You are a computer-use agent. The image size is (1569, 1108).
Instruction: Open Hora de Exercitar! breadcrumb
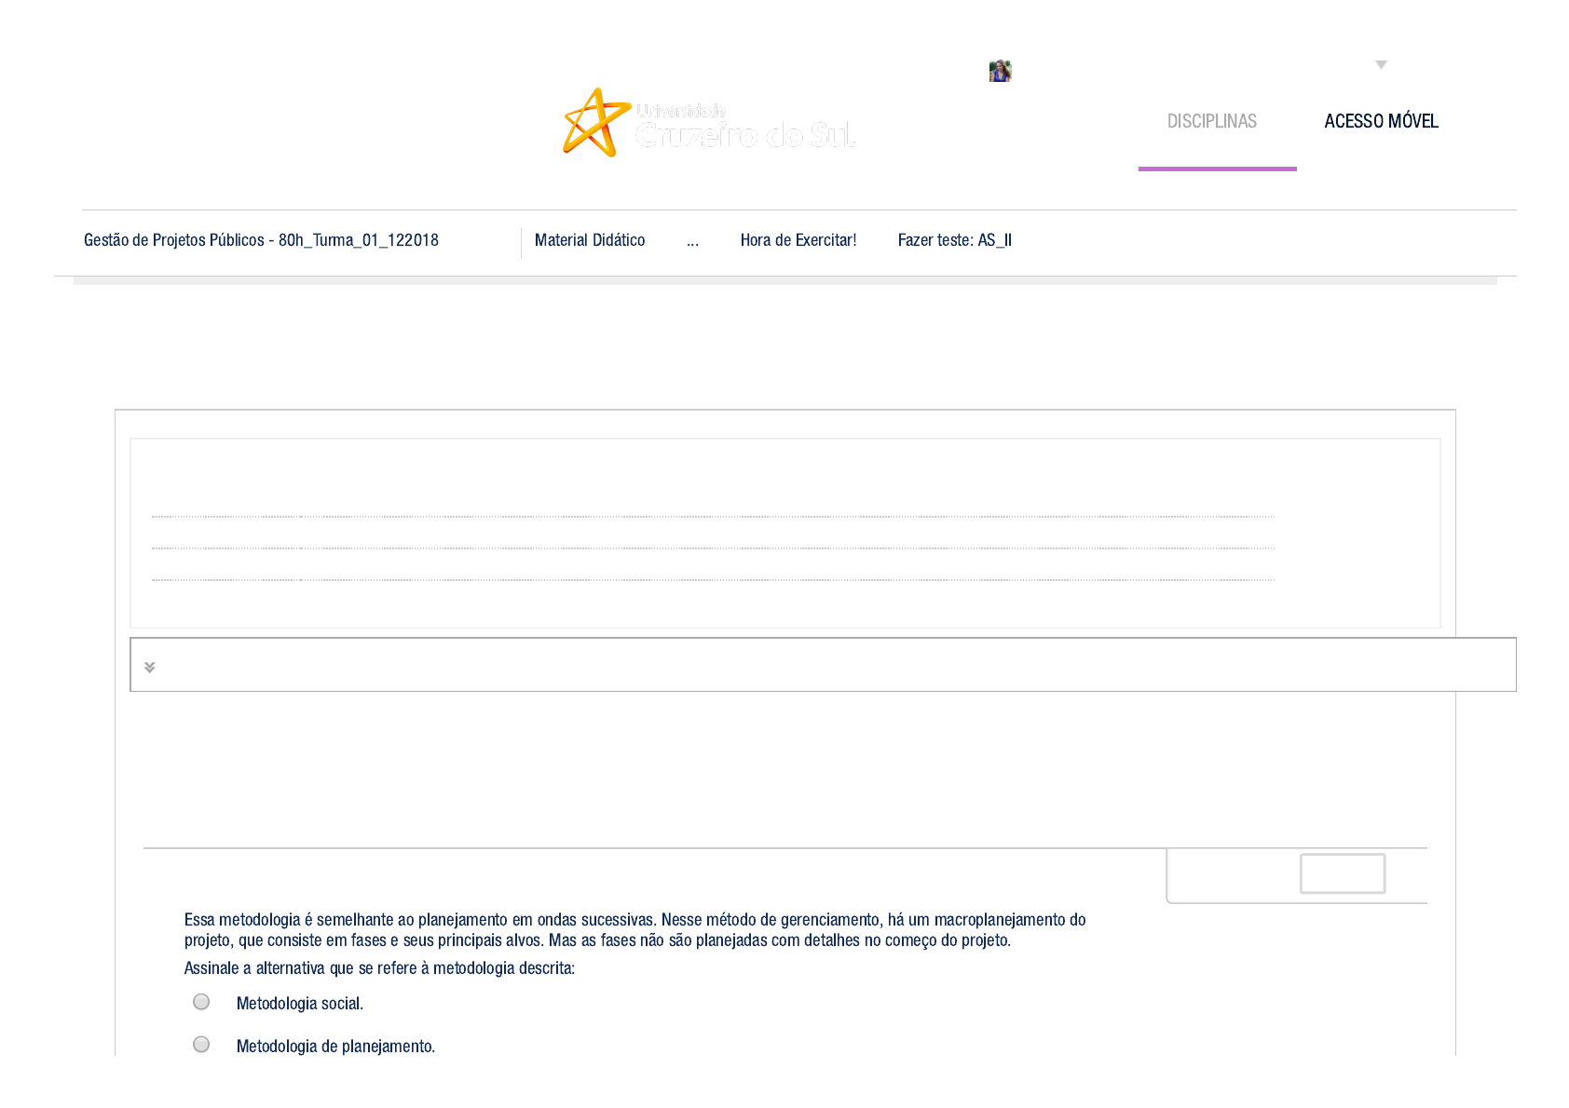pyautogui.click(x=798, y=240)
